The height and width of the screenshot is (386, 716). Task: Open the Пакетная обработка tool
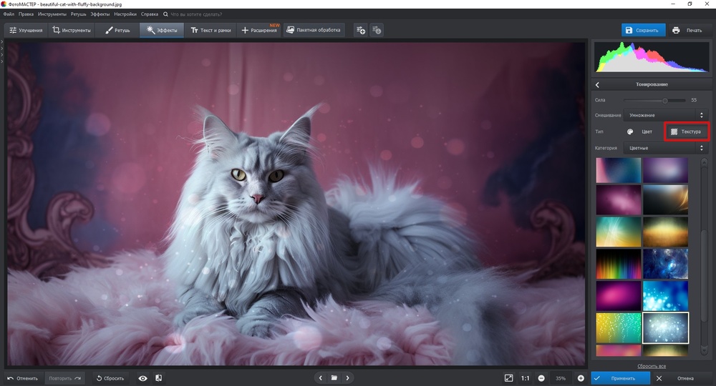pyautogui.click(x=314, y=30)
